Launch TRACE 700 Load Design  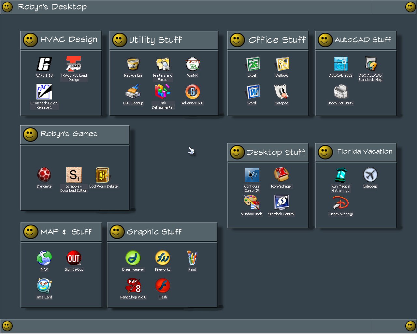pos(74,64)
